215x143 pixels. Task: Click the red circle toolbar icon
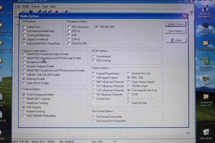57,12
